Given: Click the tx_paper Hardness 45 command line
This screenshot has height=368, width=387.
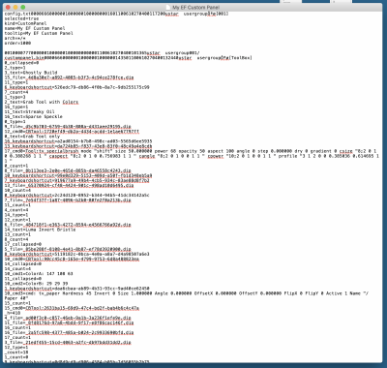Looking at the screenshot, I should click(187, 295).
